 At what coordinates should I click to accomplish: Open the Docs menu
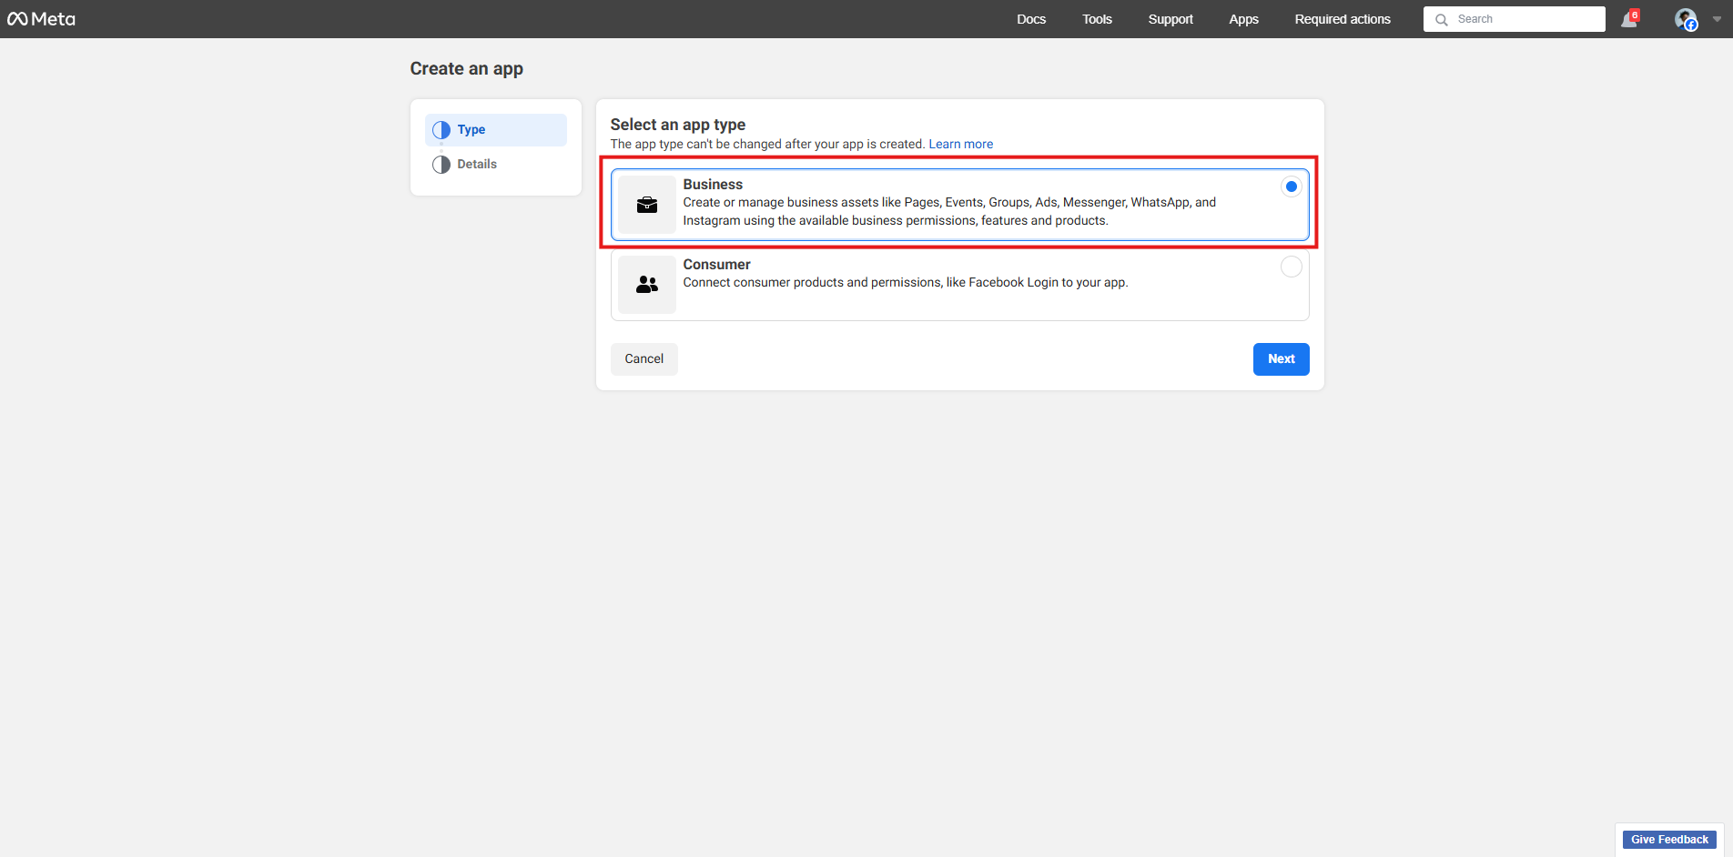[x=1031, y=19]
